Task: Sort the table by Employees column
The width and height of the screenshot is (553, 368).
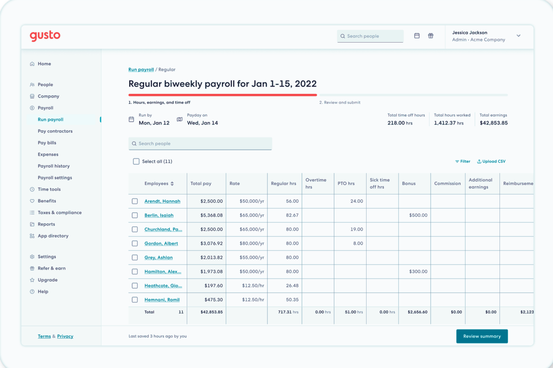Action: coord(159,183)
